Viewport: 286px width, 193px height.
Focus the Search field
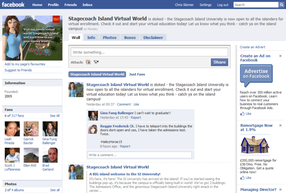[x=256, y=5]
